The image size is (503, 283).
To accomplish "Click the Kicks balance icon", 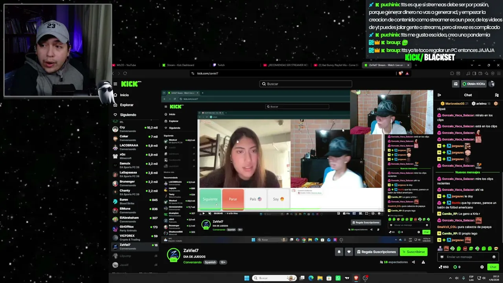I will tap(455, 267).
